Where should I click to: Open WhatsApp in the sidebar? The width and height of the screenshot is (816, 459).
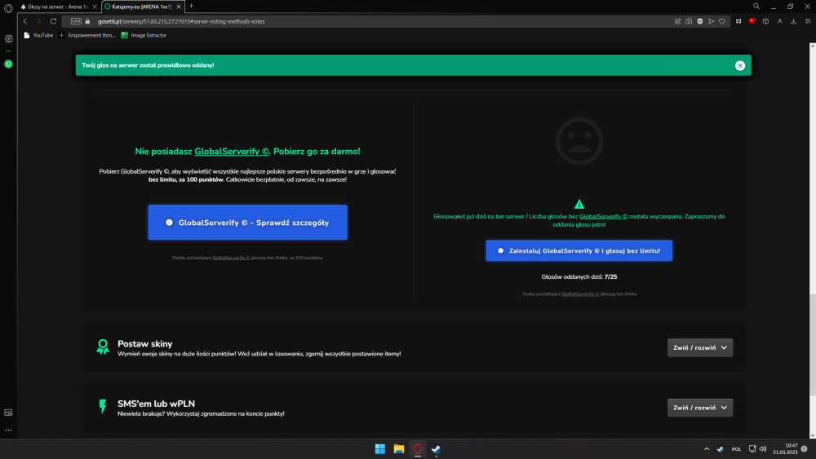[8, 64]
